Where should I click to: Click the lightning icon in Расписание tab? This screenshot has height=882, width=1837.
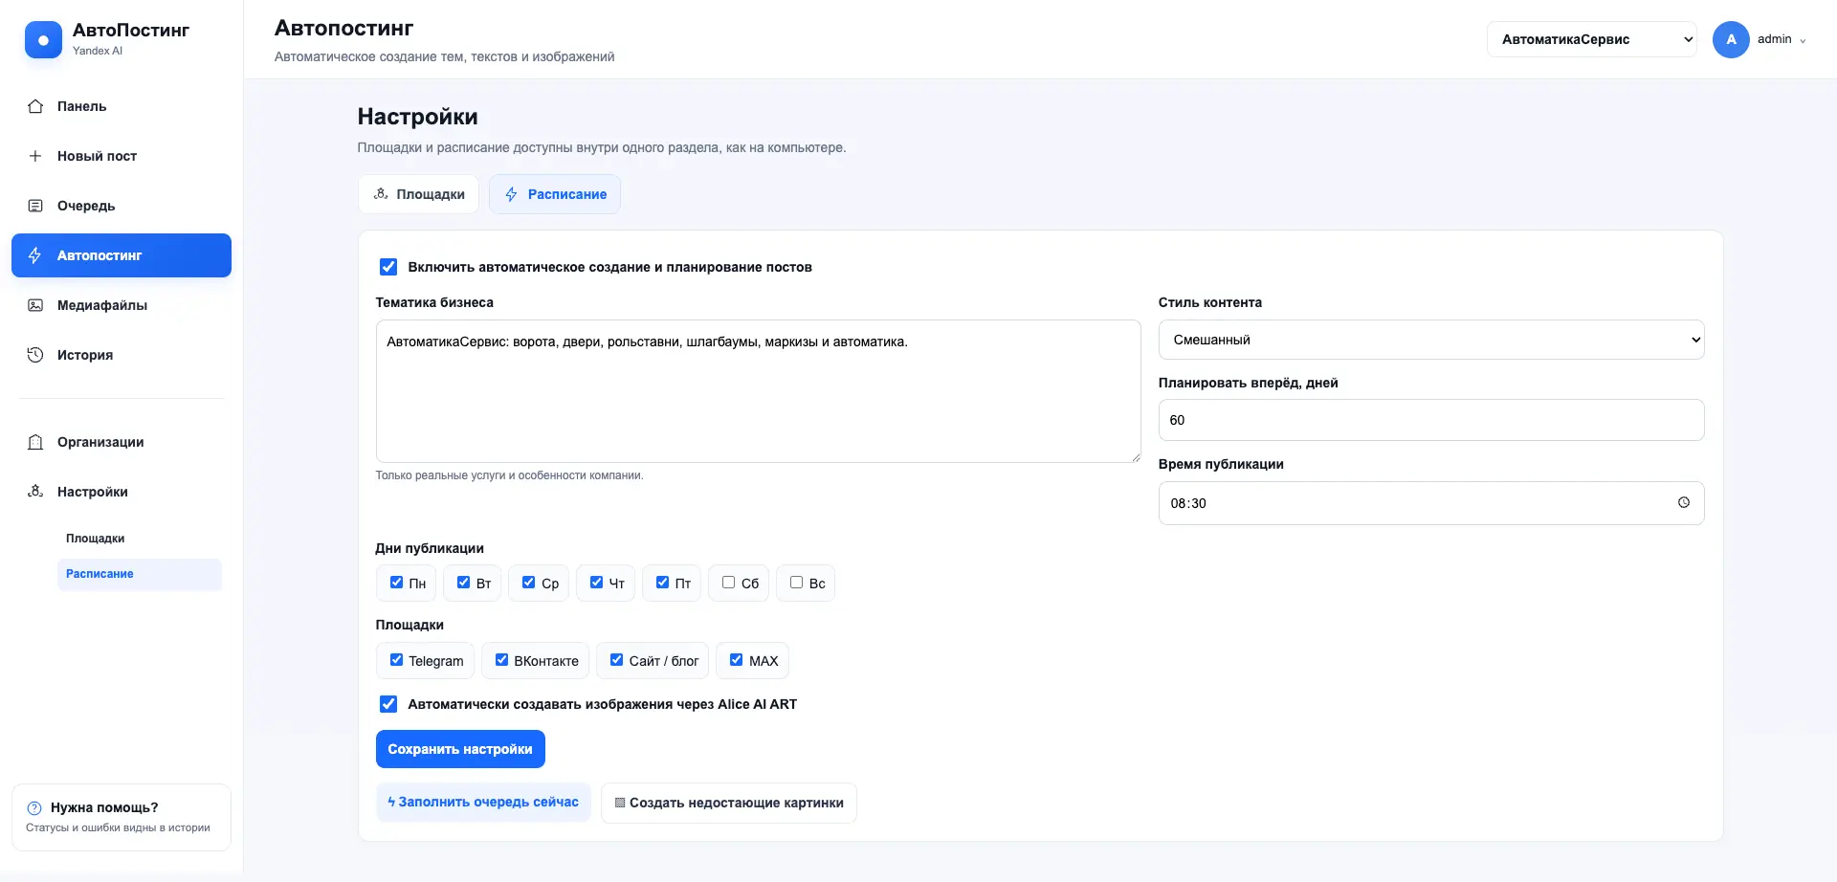512,194
